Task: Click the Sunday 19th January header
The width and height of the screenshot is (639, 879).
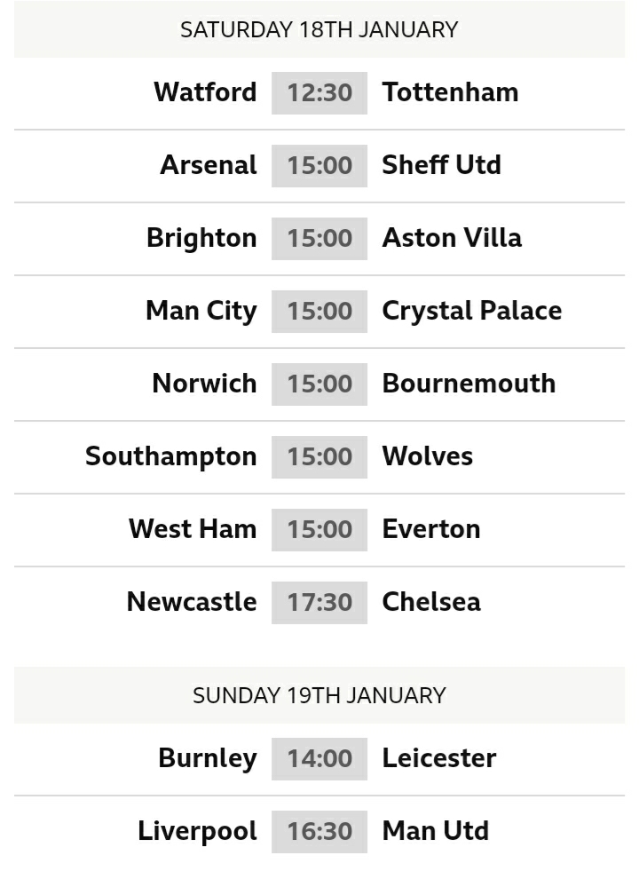Action: (319, 695)
